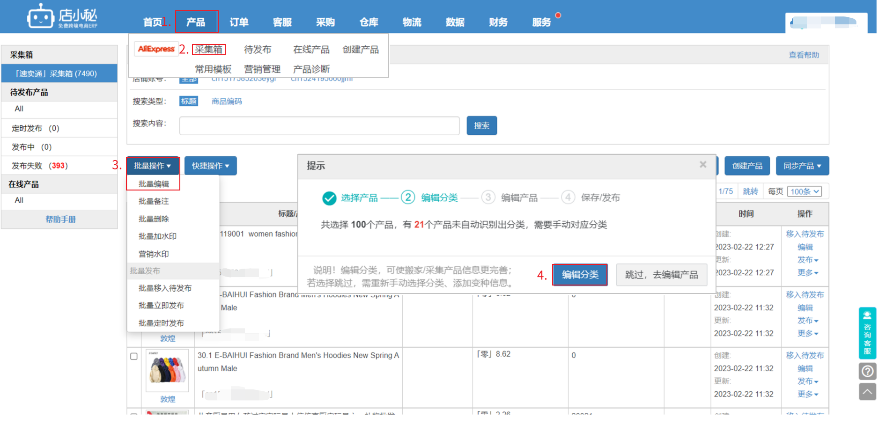Select 采集箱 in the product submenu

coord(209,49)
